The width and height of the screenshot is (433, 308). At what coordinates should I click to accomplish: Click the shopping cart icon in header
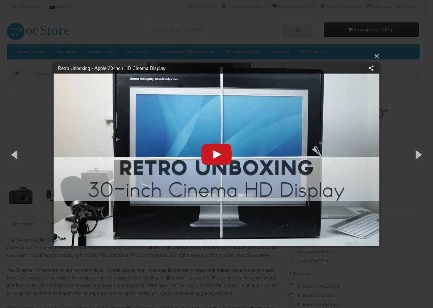click(322, 6)
